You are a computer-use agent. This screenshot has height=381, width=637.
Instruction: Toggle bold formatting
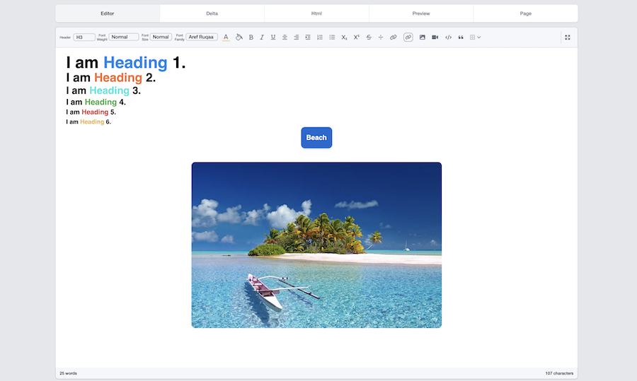[x=251, y=37]
